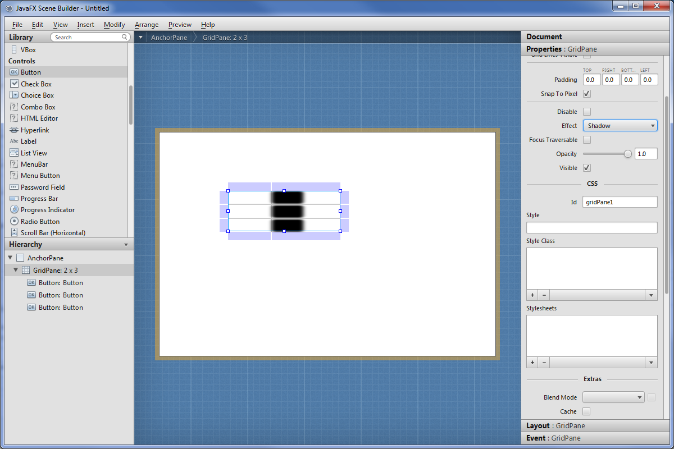Click the plus button under Style Class
The image size is (674, 449).
(x=532, y=295)
